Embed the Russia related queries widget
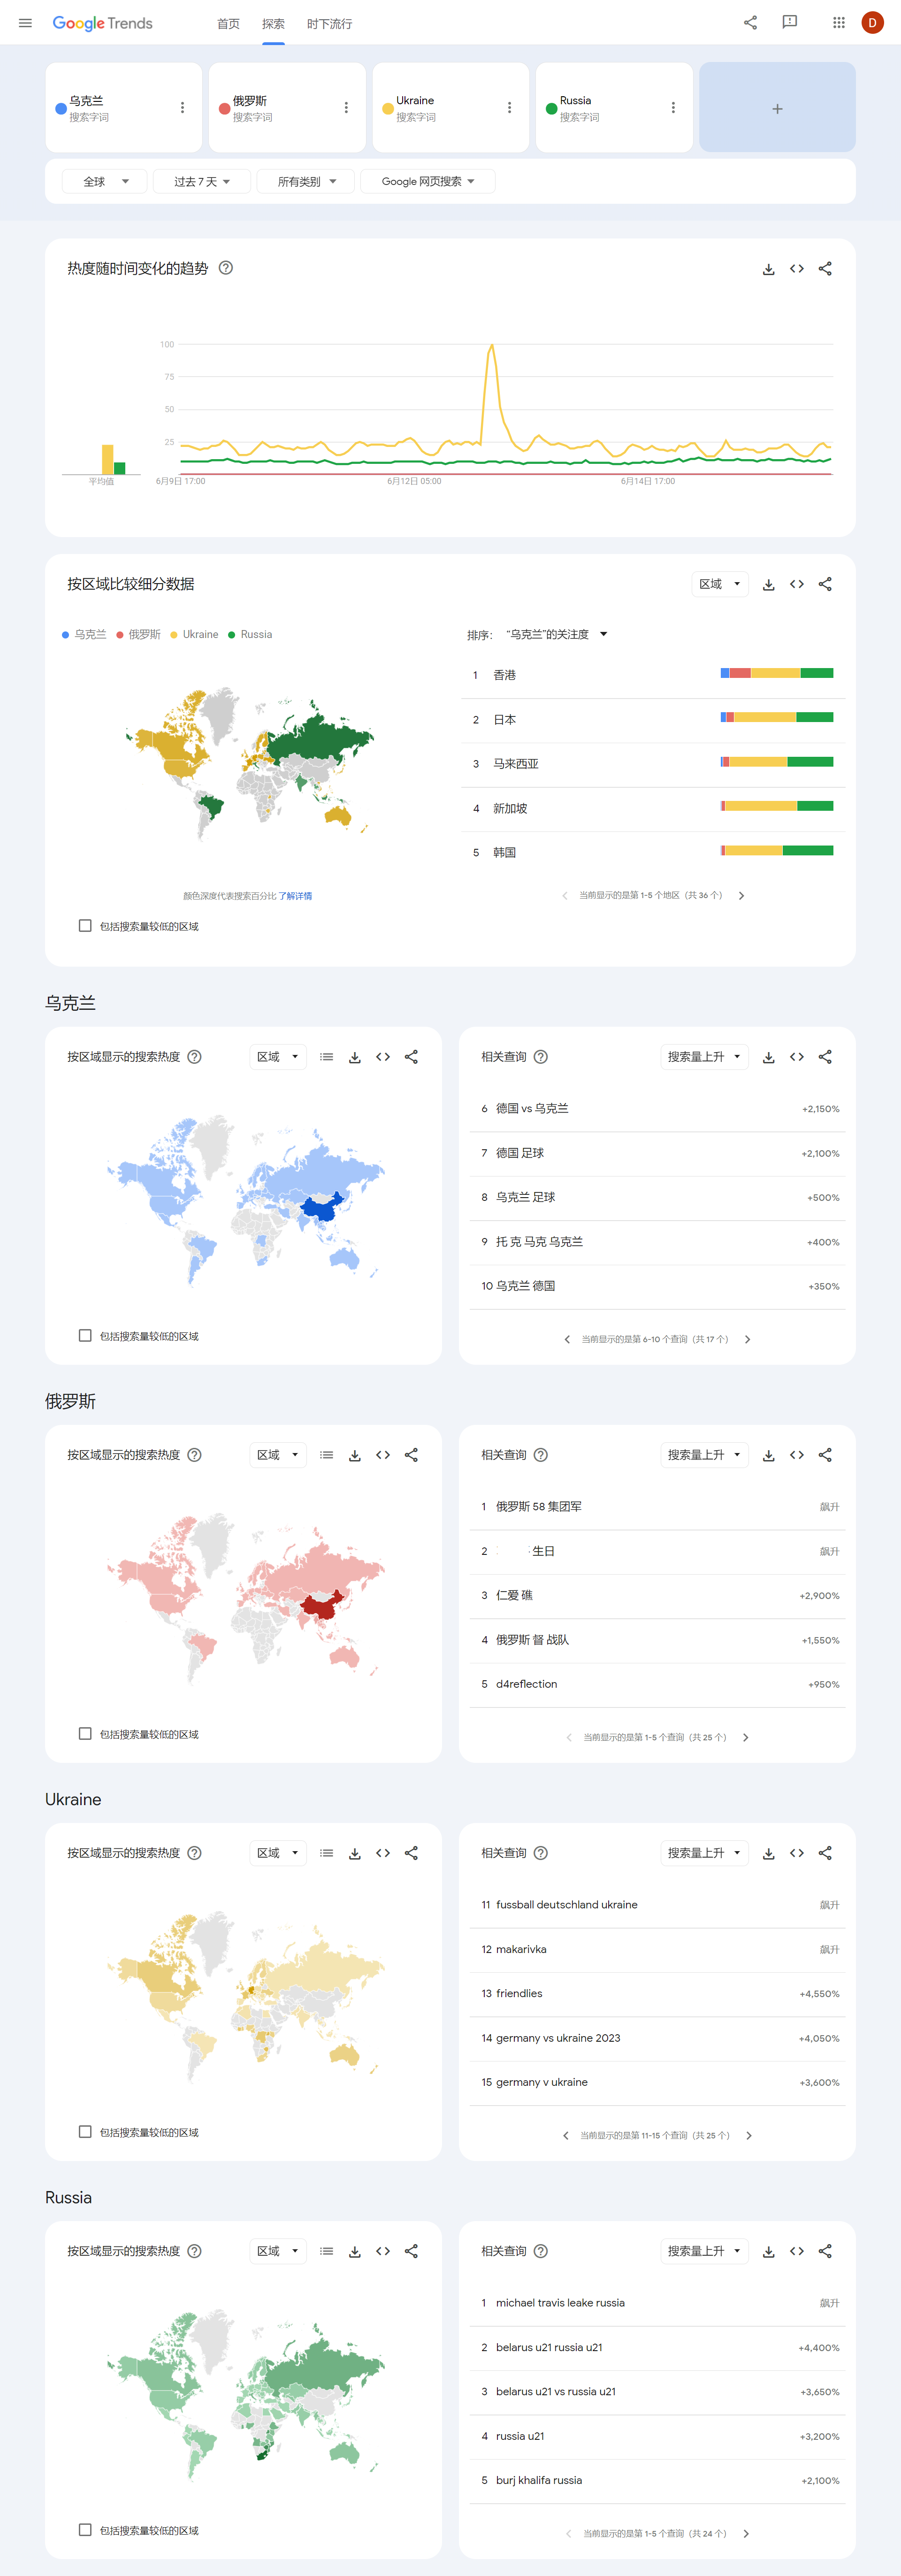Viewport: 901px width, 2576px height. click(796, 2251)
